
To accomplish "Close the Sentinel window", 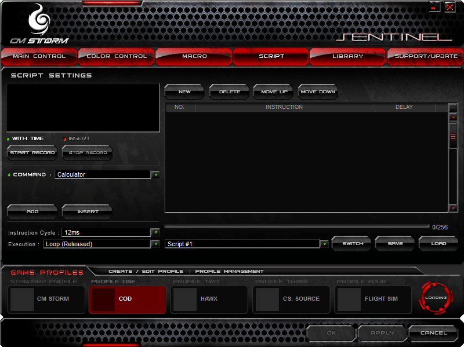I will click(450, 6).
